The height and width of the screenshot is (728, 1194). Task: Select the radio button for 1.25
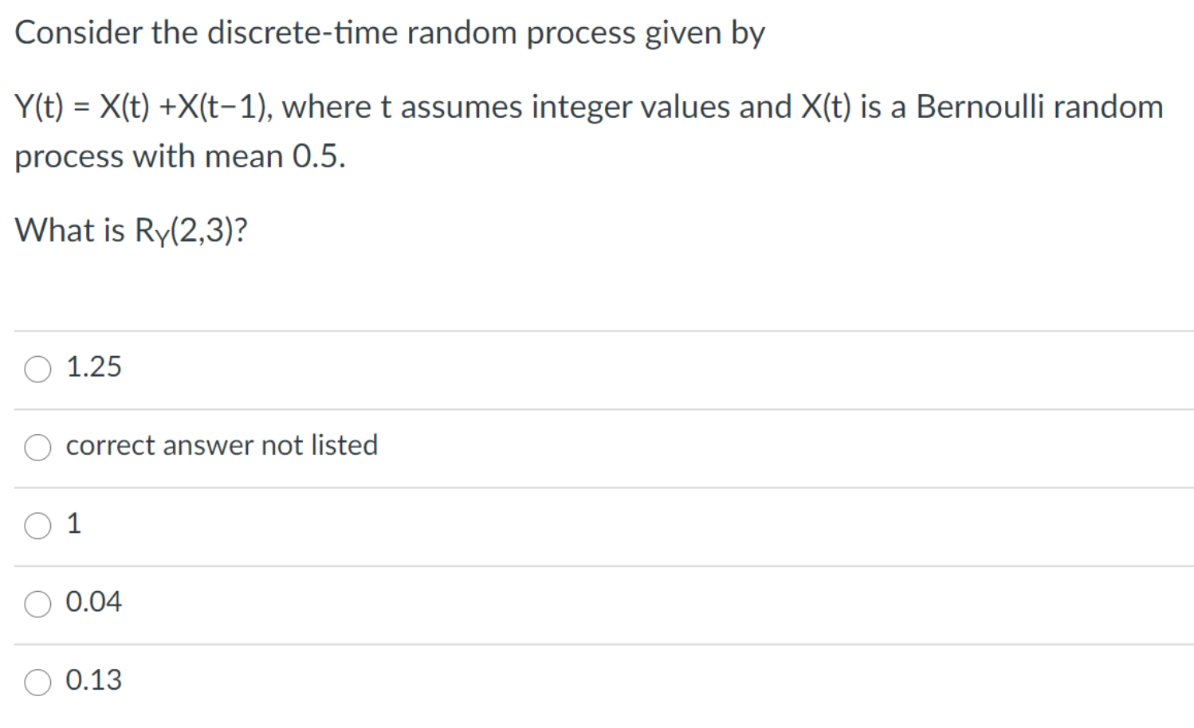[37, 369]
